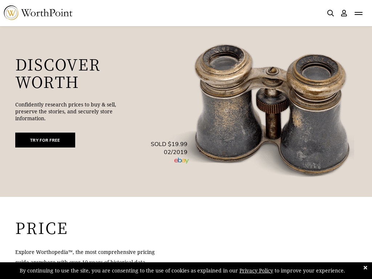The height and width of the screenshot is (279, 372).
Task: Click the eBay logo below the sold price
Action: [181, 160]
